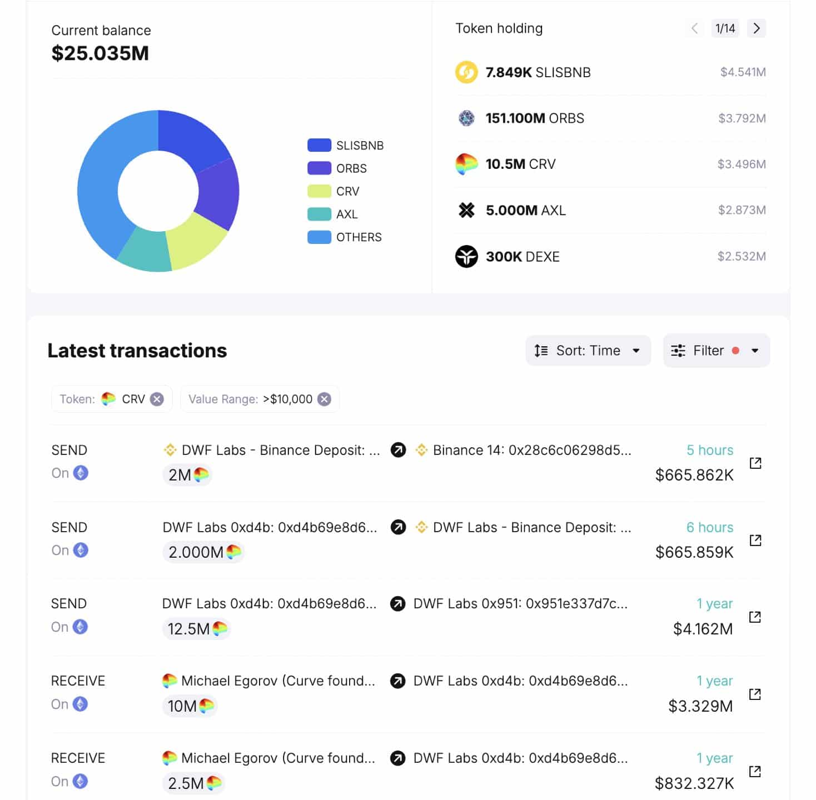
Task: Expand the Filter dropdown
Action: pos(715,351)
